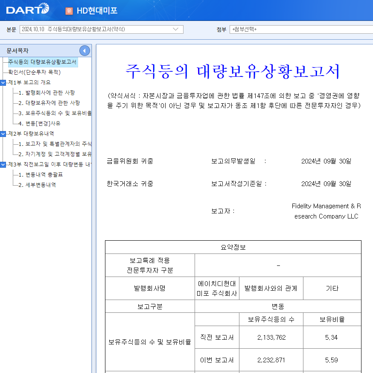
Task: Click the orange 유 market badge icon
Action: pos(69,11)
